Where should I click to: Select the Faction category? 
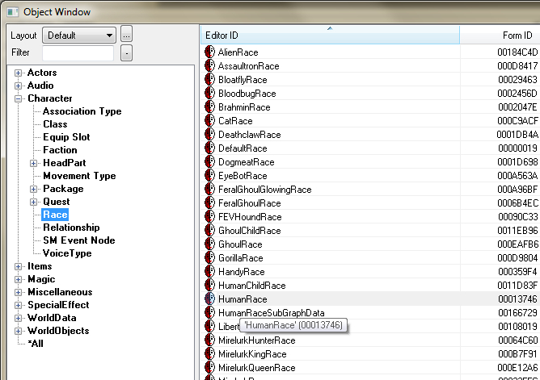60,150
